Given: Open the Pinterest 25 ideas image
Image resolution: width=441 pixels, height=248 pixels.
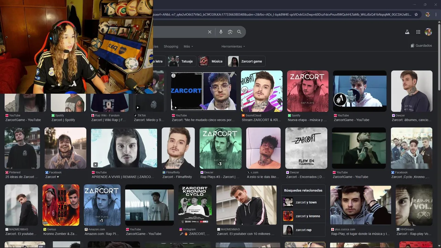Looking at the screenshot, I should coord(22,148).
